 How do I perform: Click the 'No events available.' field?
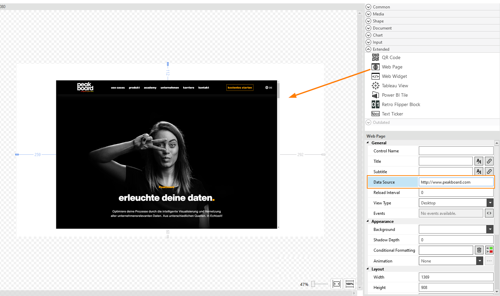[x=451, y=213]
